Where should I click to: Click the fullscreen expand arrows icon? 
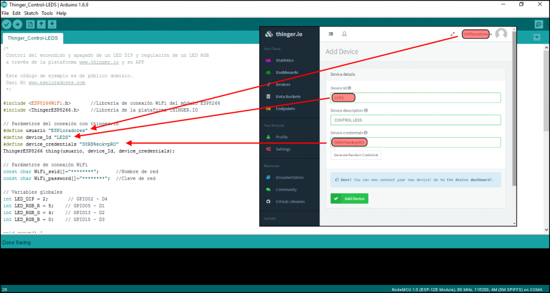coord(453,34)
